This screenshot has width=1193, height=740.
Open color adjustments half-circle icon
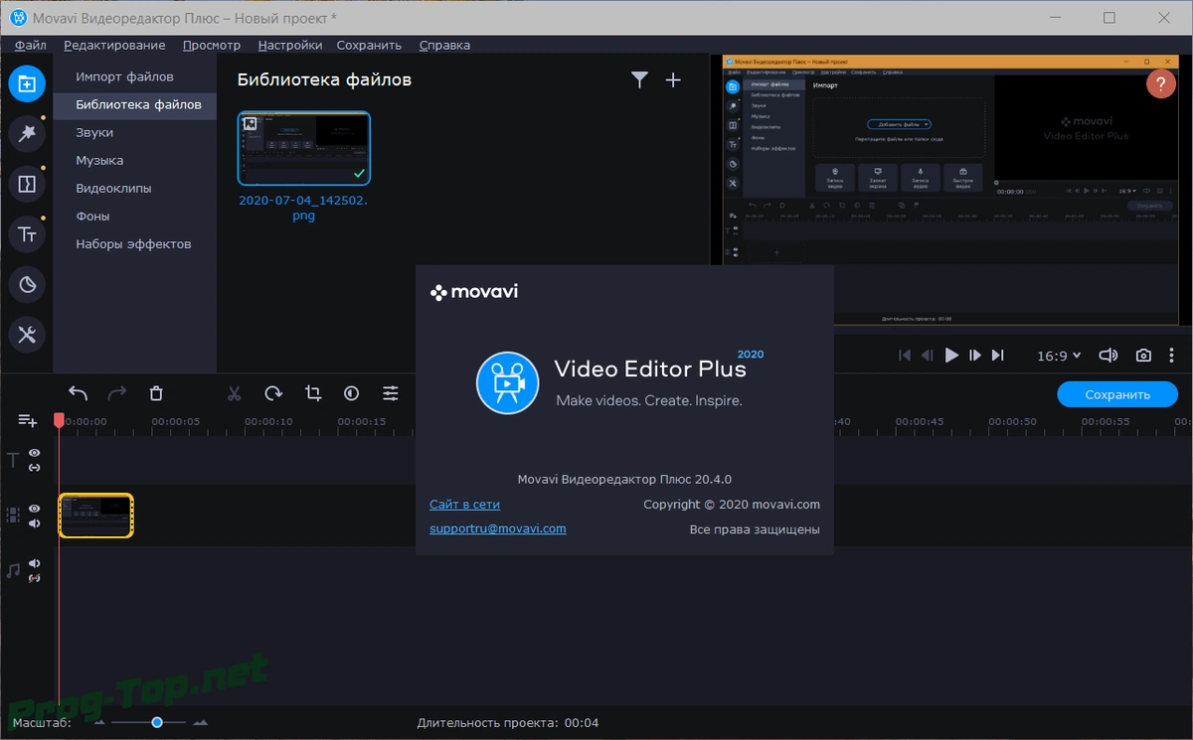(352, 393)
